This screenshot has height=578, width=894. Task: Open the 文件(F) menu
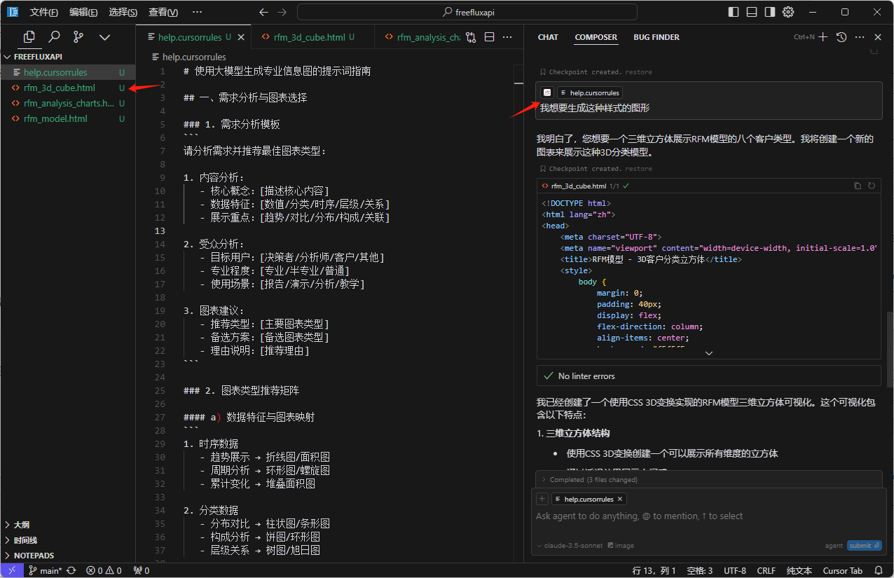click(x=44, y=13)
